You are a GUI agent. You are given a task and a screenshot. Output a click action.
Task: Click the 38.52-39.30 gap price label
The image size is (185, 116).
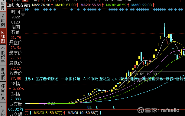point(145,74)
